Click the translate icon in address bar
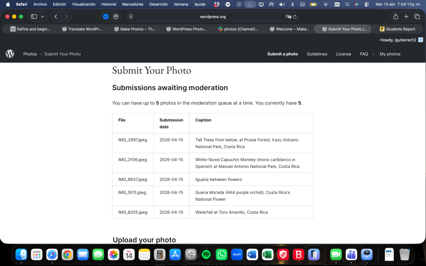Screen dimensions: 426x266 pyautogui.click(x=288, y=17)
